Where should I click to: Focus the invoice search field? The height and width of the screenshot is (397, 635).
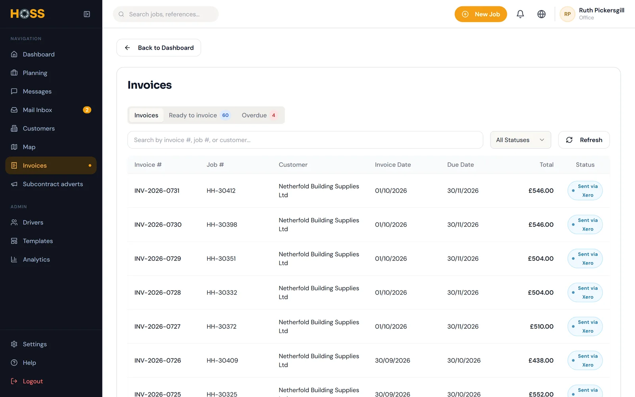(x=305, y=140)
